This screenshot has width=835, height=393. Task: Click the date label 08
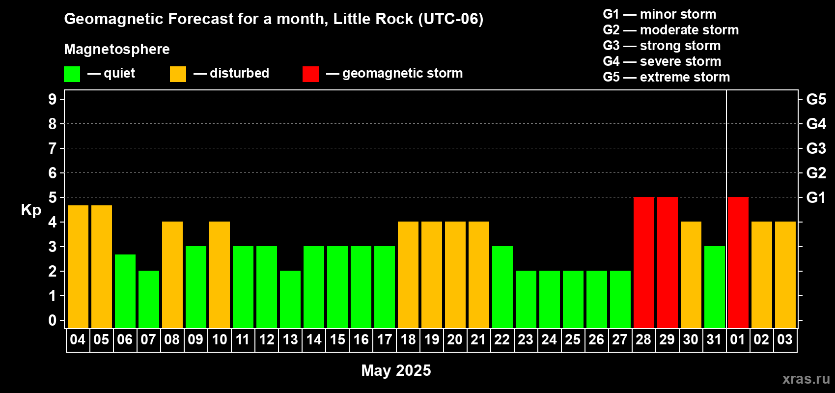click(x=172, y=339)
